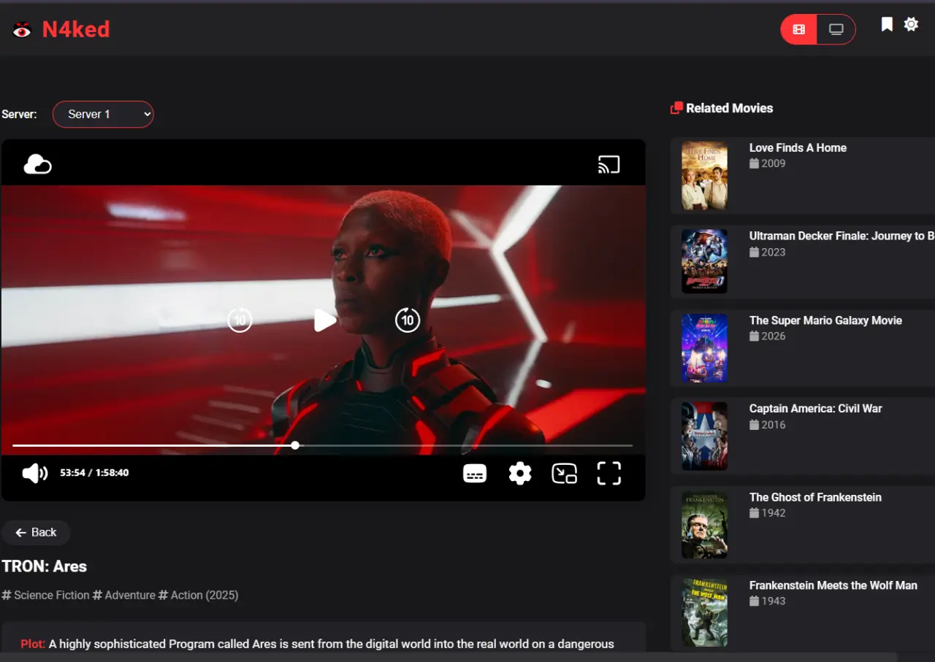
Task: Open The Super Mario Galaxy Movie title
Action: tap(825, 320)
